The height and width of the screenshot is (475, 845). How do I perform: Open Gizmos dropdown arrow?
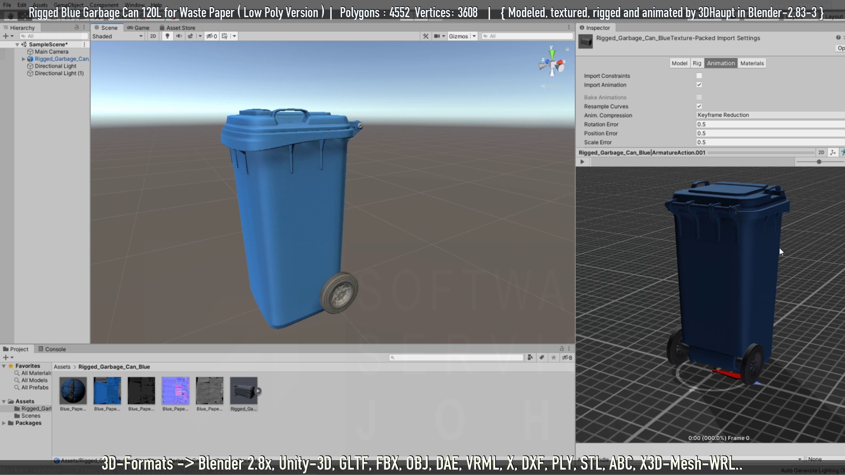[x=474, y=36]
